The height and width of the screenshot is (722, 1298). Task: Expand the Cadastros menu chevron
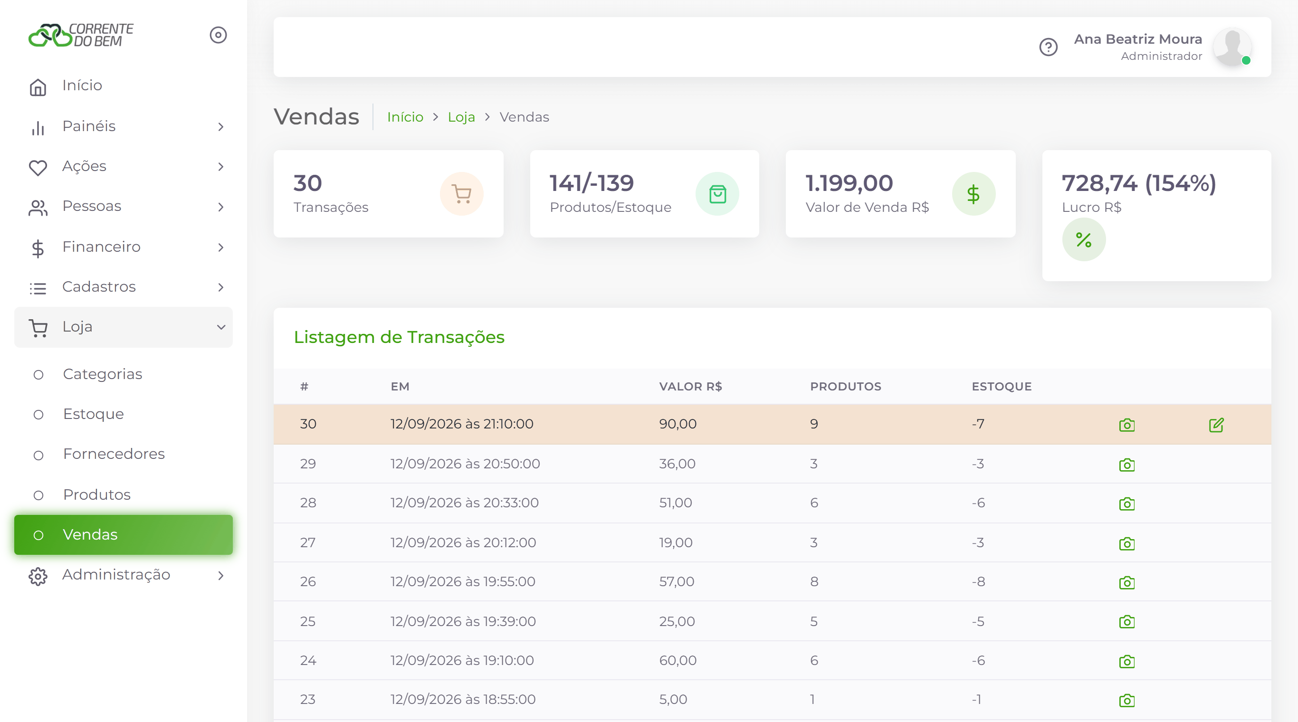point(221,287)
